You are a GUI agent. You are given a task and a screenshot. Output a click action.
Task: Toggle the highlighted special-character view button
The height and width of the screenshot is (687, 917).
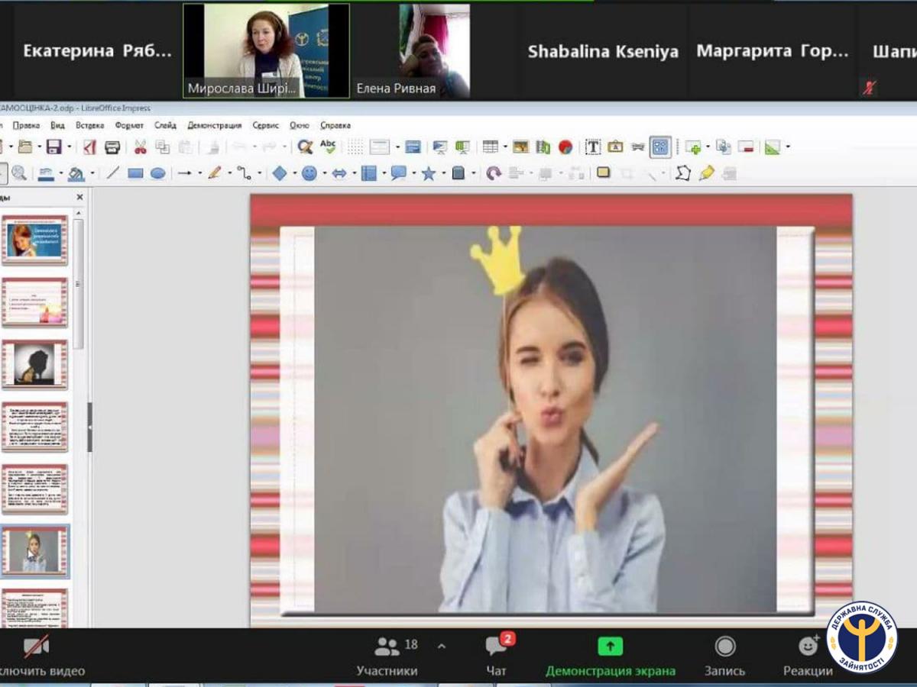[661, 147]
